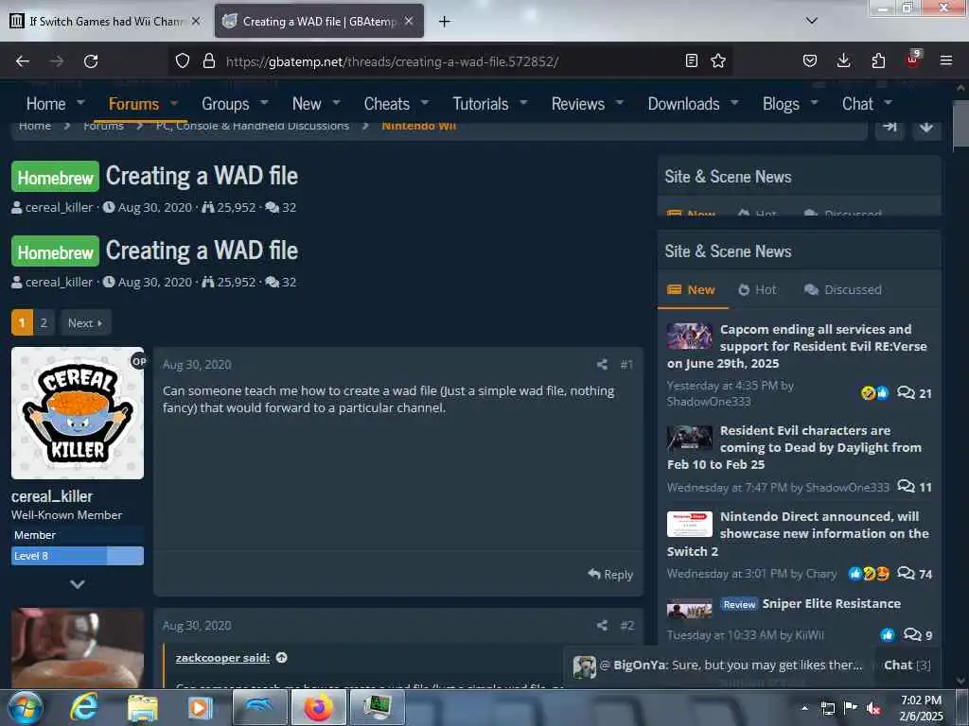Open a new tab with plus button
Image resolution: width=969 pixels, height=726 pixels.
(445, 22)
